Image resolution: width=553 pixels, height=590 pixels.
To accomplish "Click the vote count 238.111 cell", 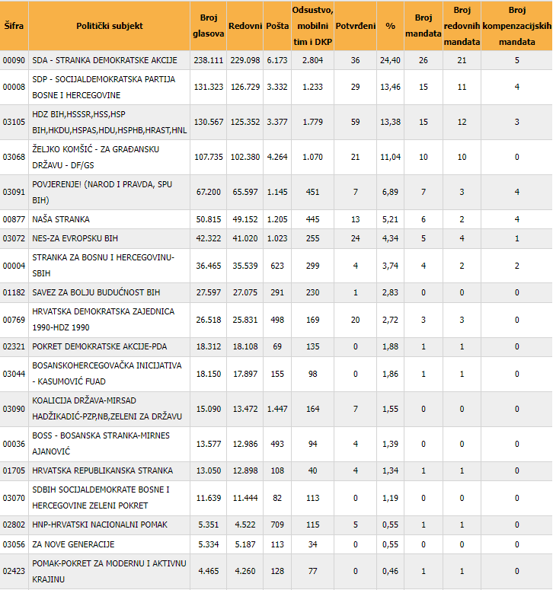I will click(x=208, y=60).
